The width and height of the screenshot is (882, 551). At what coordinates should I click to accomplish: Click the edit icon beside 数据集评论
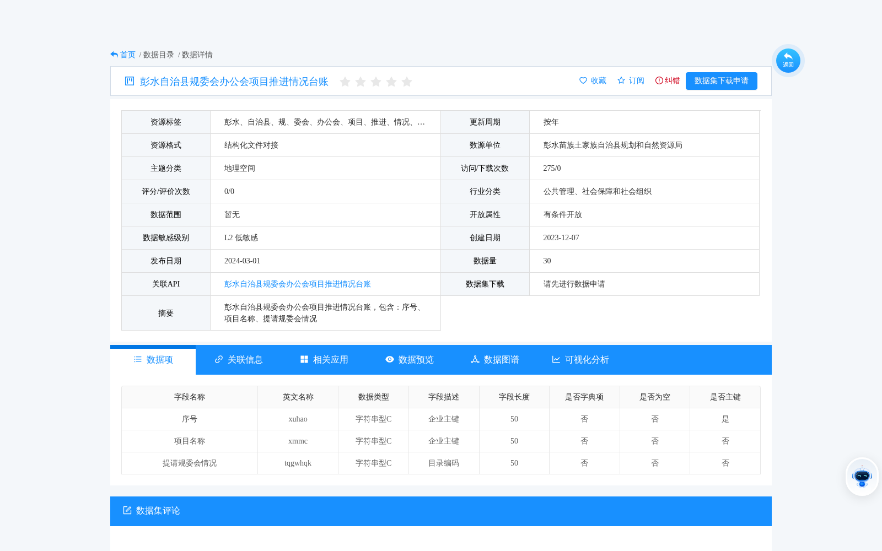click(x=127, y=510)
